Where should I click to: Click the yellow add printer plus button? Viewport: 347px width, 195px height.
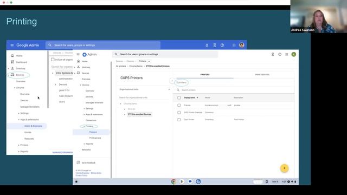[x=284, y=168]
